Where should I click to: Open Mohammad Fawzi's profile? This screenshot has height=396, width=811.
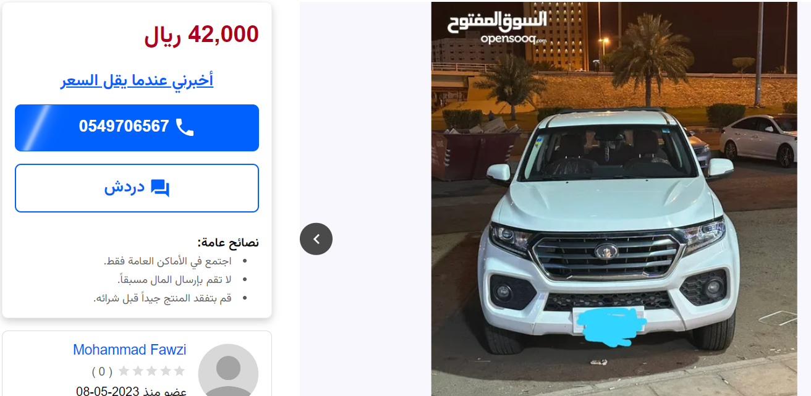tap(130, 350)
